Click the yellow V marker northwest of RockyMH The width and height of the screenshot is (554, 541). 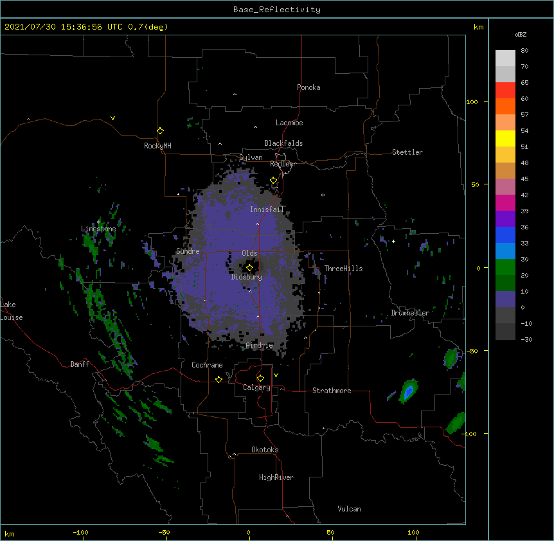[112, 118]
